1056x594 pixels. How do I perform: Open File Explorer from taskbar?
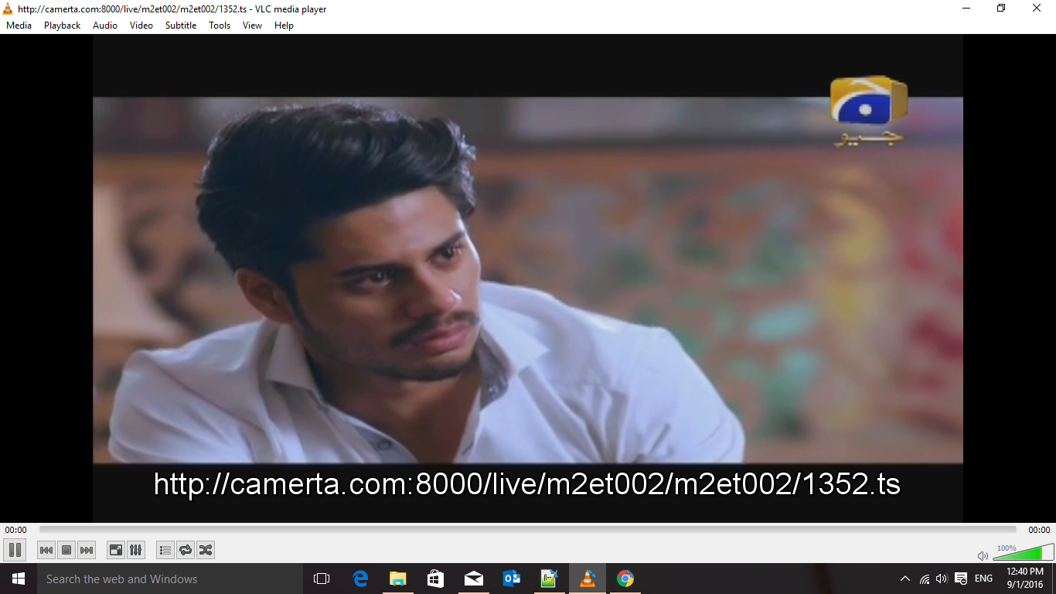coord(398,579)
